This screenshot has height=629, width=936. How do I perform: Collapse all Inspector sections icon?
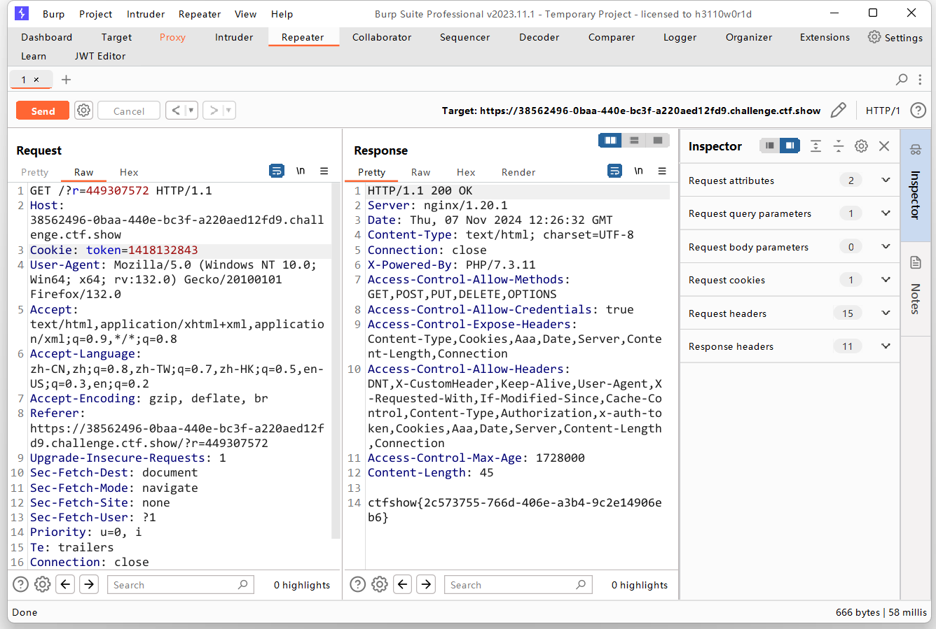coord(838,146)
